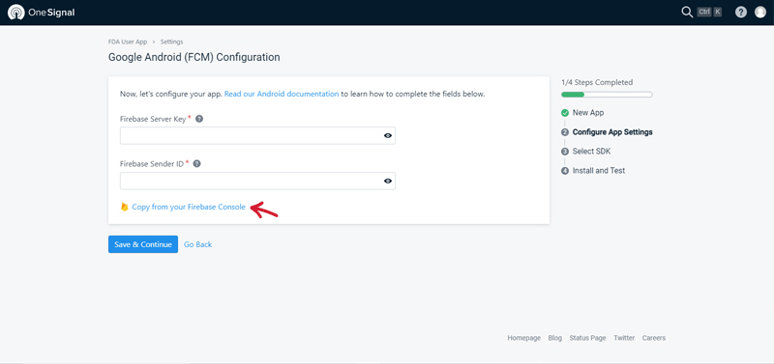Click step 2 circle icon

click(565, 132)
